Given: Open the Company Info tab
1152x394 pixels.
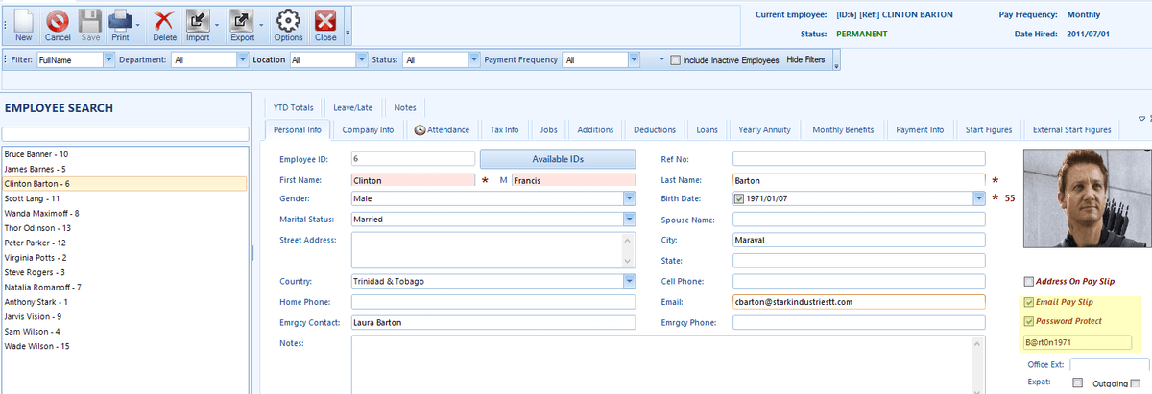Looking at the screenshot, I should [x=368, y=130].
